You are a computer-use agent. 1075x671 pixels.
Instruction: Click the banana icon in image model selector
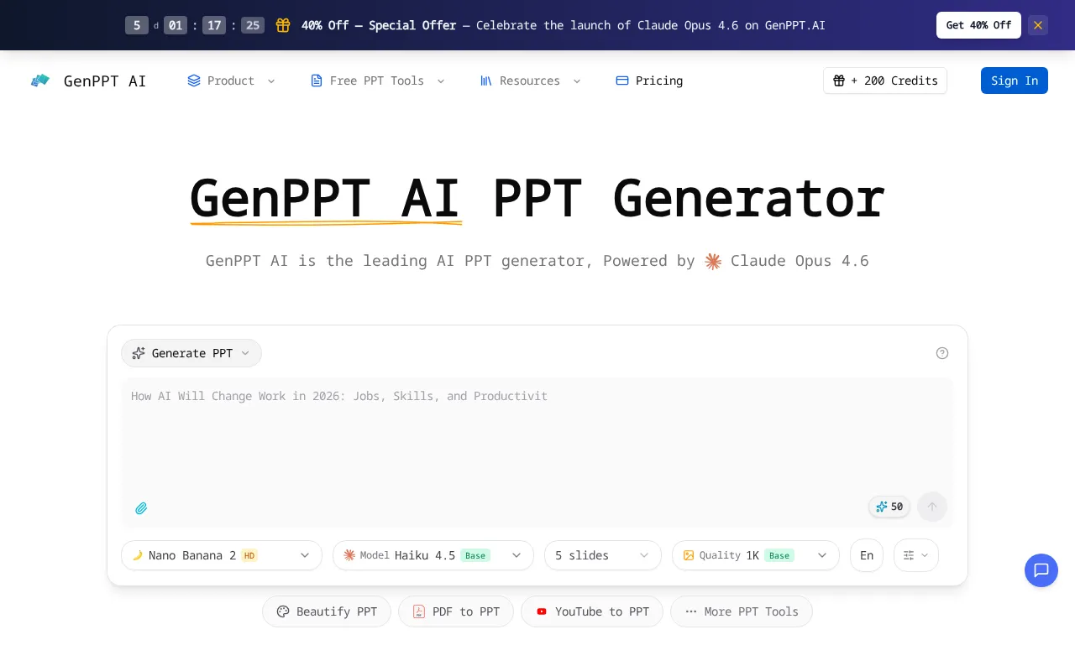click(138, 555)
